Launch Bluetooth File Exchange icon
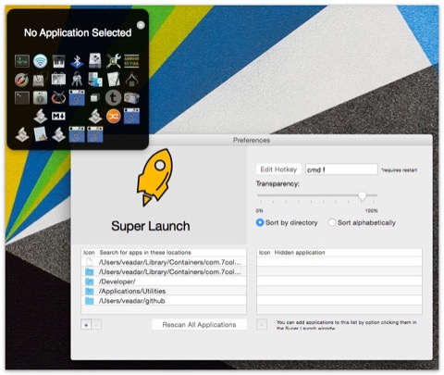 point(77,61)
